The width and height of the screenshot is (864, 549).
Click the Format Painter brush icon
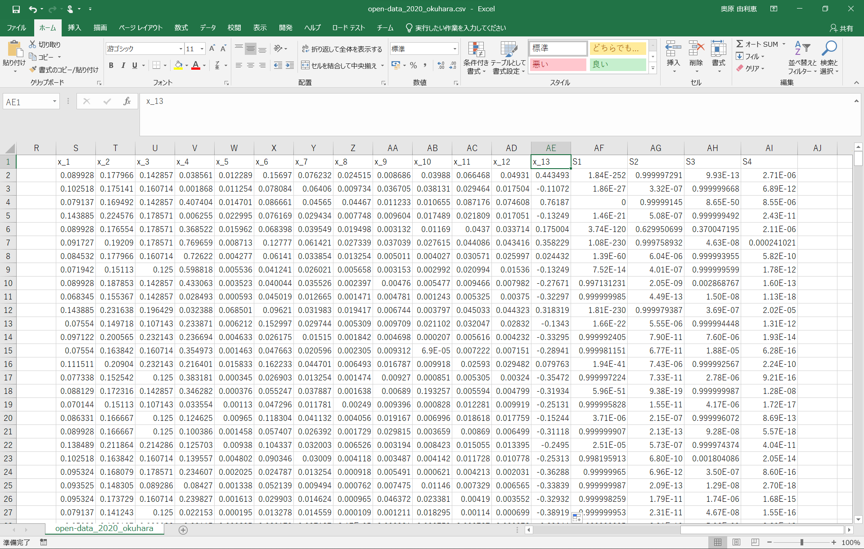[x=33, y=70]
